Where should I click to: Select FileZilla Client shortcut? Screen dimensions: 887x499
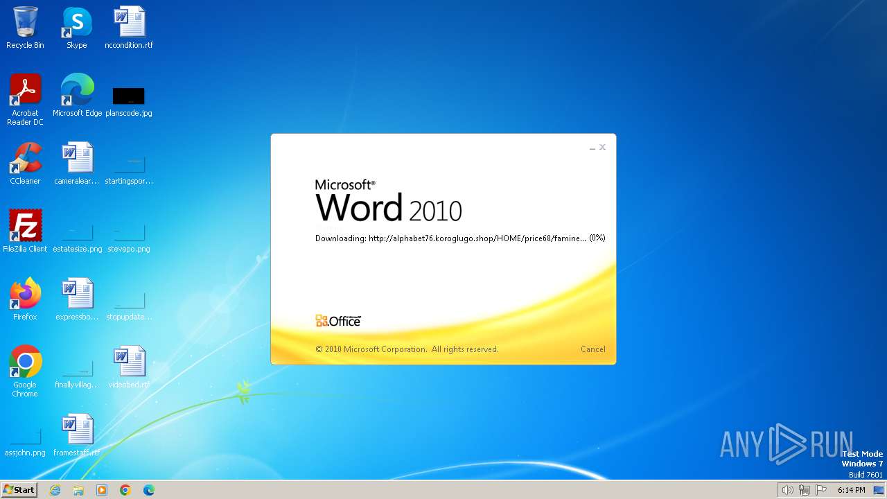(25, 231)
